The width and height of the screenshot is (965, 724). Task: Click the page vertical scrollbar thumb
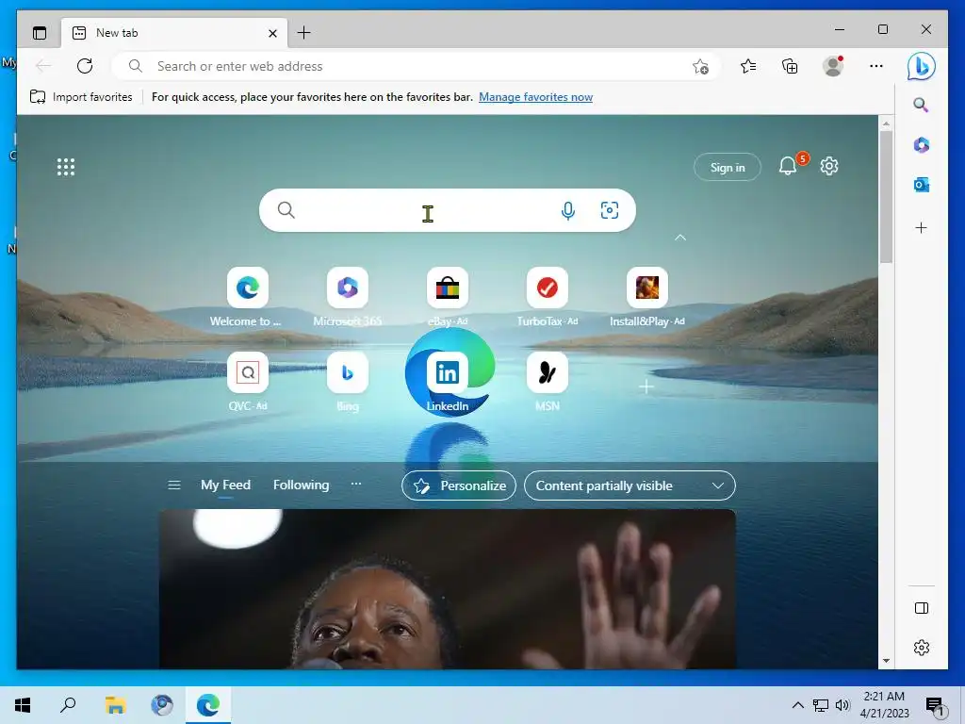coord(886,197)
